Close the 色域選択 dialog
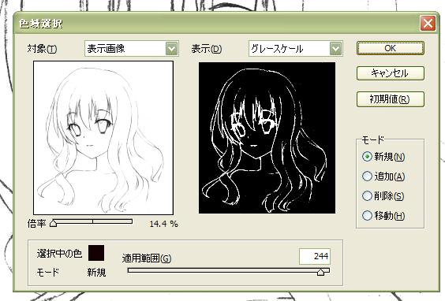Viewport: 445px width, 301px height. [x=428, y=23]
